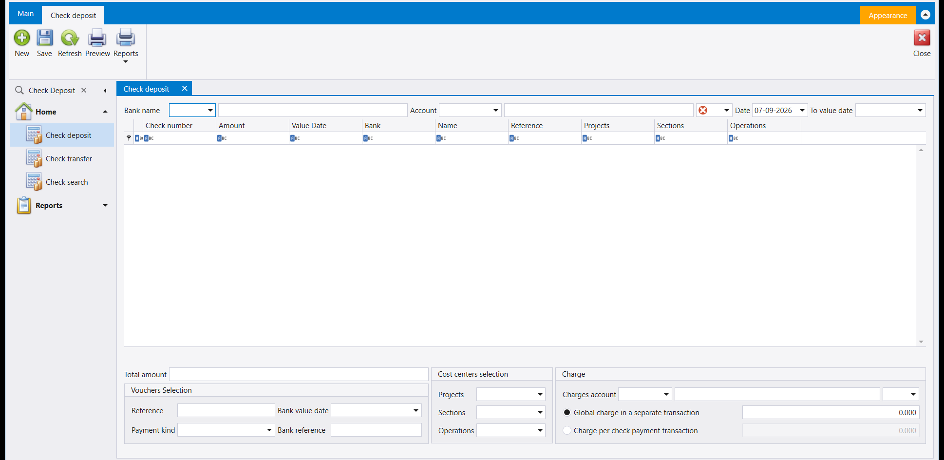Expand the Projects cost center dropdown

(x=540, y=395)
